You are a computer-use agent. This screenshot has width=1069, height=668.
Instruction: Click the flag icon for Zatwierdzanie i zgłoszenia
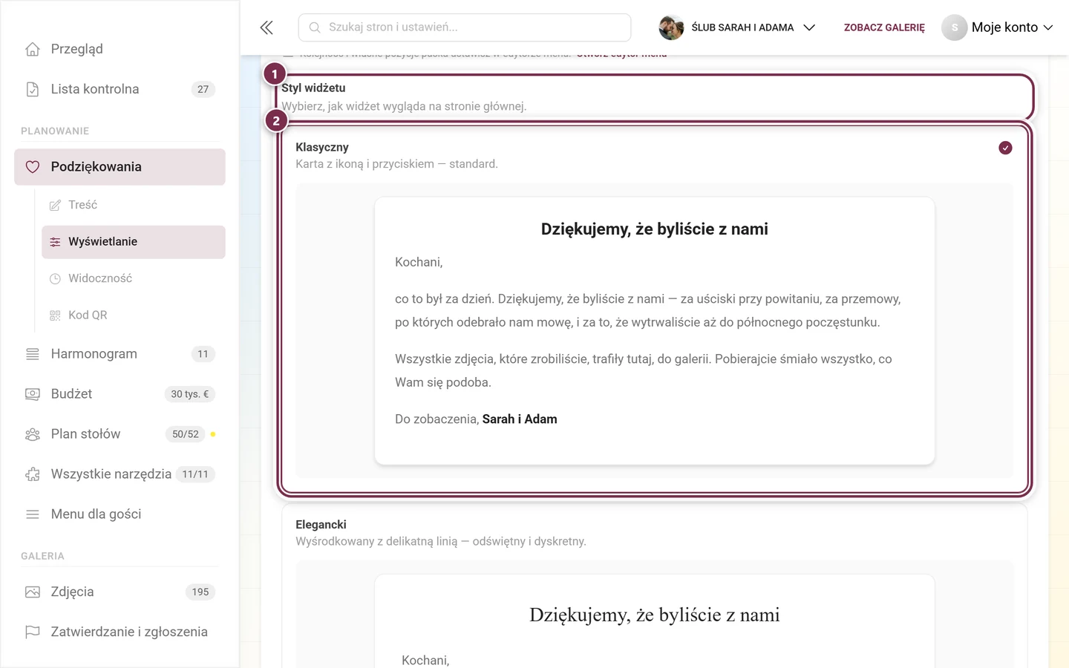pyautogui.click(x=33, y=632)
